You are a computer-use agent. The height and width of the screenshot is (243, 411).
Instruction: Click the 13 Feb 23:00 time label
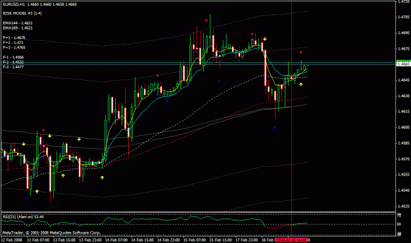coord(91,240)
